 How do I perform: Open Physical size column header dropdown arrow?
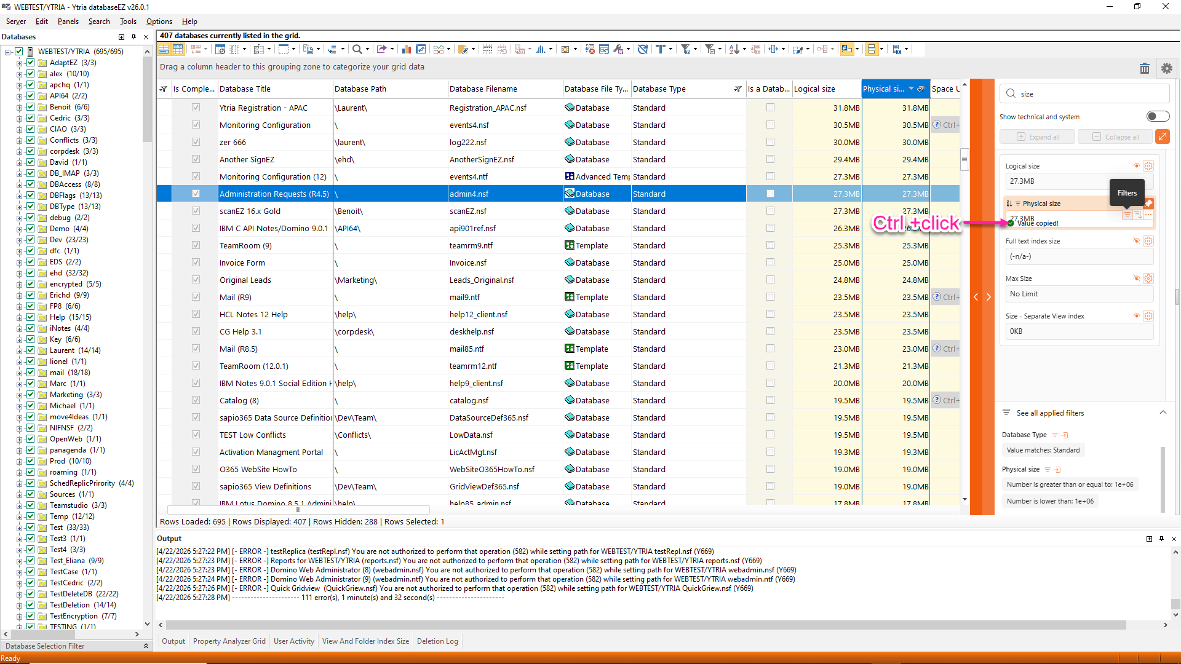point(911,89)
